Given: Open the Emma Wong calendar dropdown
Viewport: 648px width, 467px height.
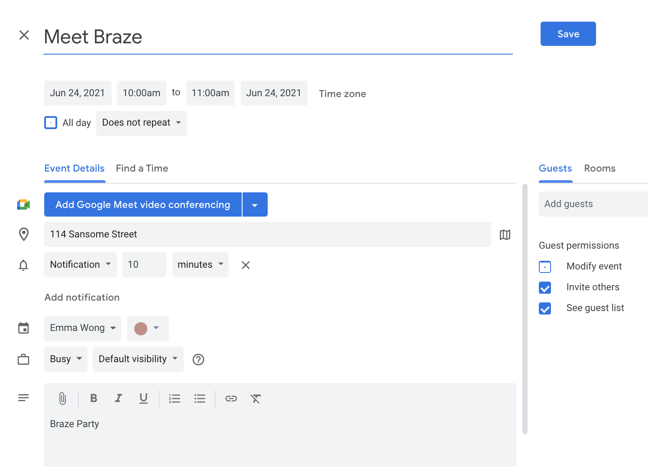Looking at the screenshot, I should (83, 328).
